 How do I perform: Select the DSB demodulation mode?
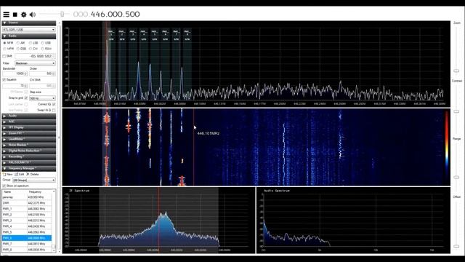(21, 49)
